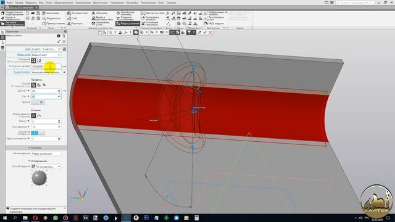Open the Photoshop taskbar icon
The height and width of the screenshot is (222, 395).
(x=146, y=218)
